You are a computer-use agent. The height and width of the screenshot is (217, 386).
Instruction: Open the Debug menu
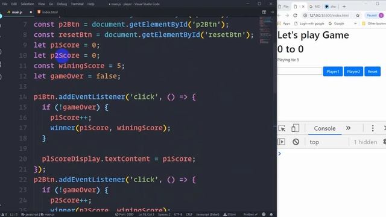tap(62, 4)
